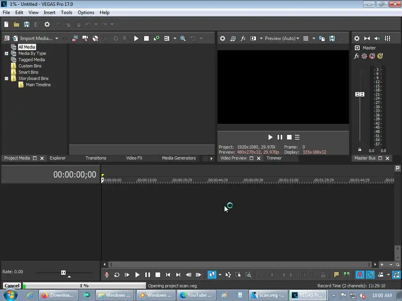The width and height of the screenshot is (402, 301).
Task: Go to start of timeline
Action: tap(168, 275)
